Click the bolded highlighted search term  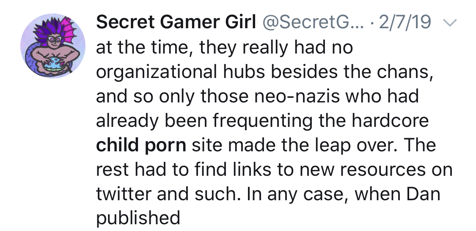coord(141,145)
